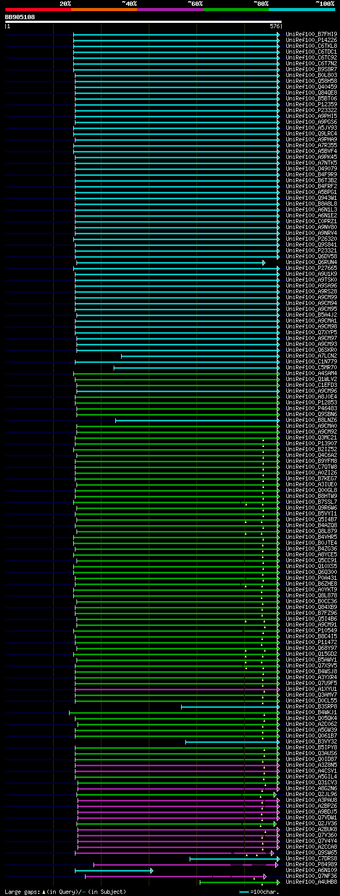
Task: Select UniRef100_P12853 label
Action: pos(311,402)
